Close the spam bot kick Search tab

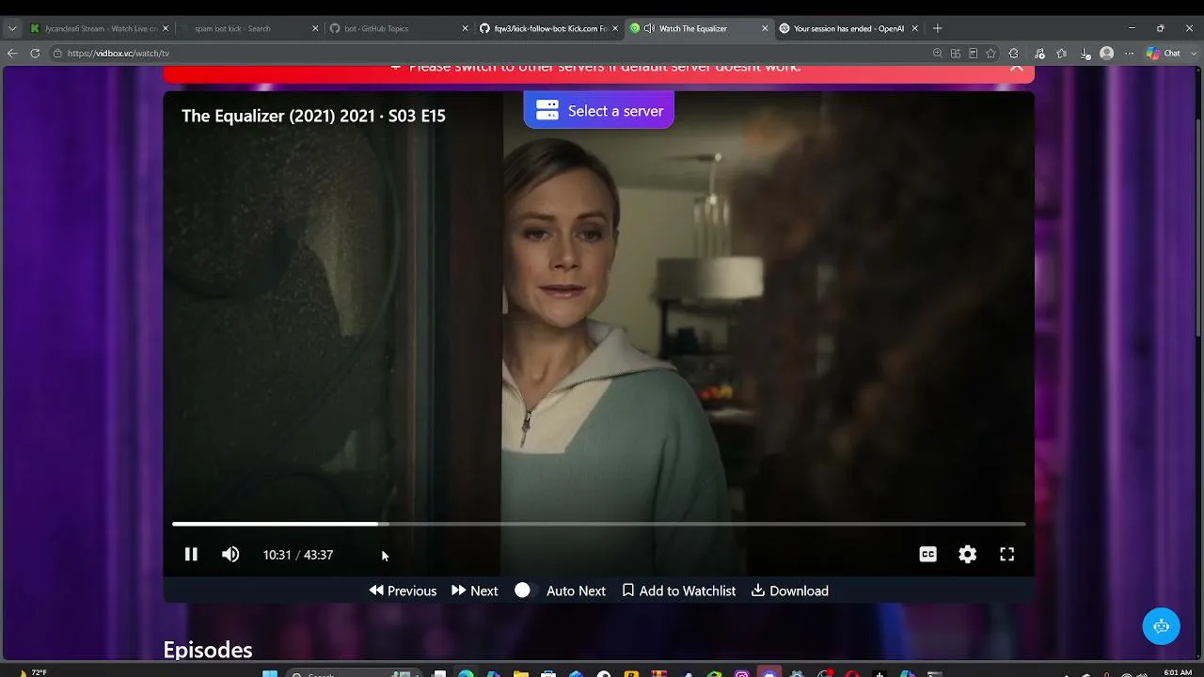[x=315, y=28]
